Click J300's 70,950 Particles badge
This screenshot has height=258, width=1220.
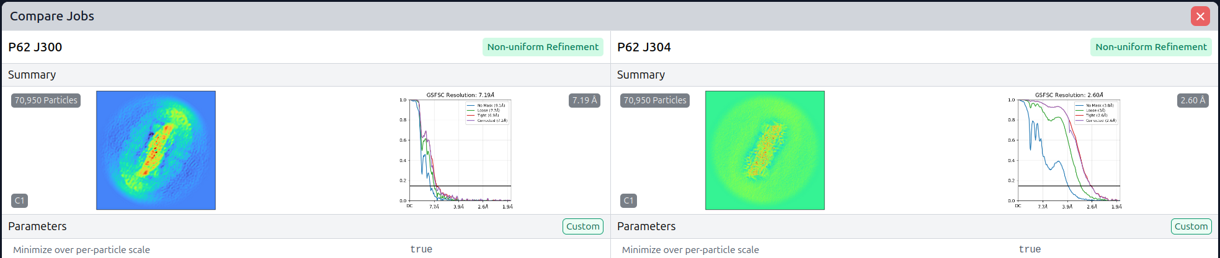click(46, 100)
